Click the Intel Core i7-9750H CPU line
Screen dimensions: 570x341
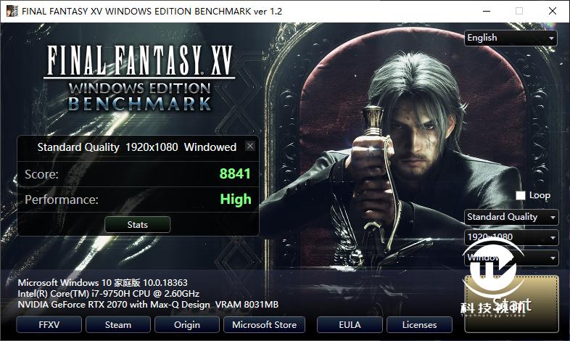point(108,293)
